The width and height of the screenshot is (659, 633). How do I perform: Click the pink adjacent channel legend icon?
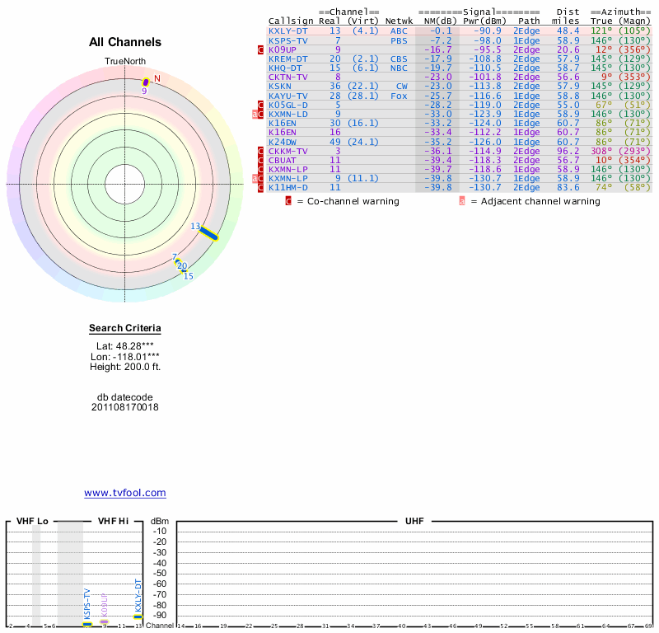(x=462, y=201)
